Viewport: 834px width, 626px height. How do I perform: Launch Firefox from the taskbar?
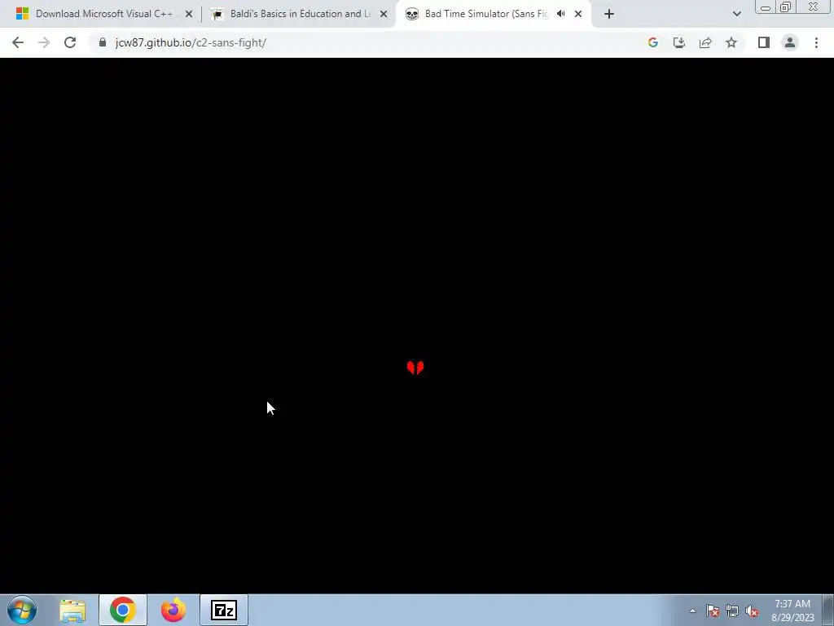click(x=173, y=610)
